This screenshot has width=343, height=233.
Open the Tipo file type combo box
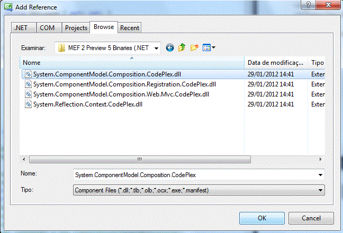tap(199, 190)
